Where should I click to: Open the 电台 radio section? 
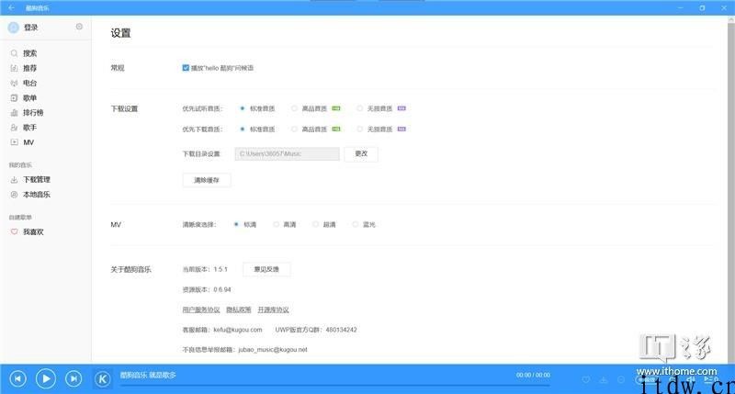tap(29, 83)
